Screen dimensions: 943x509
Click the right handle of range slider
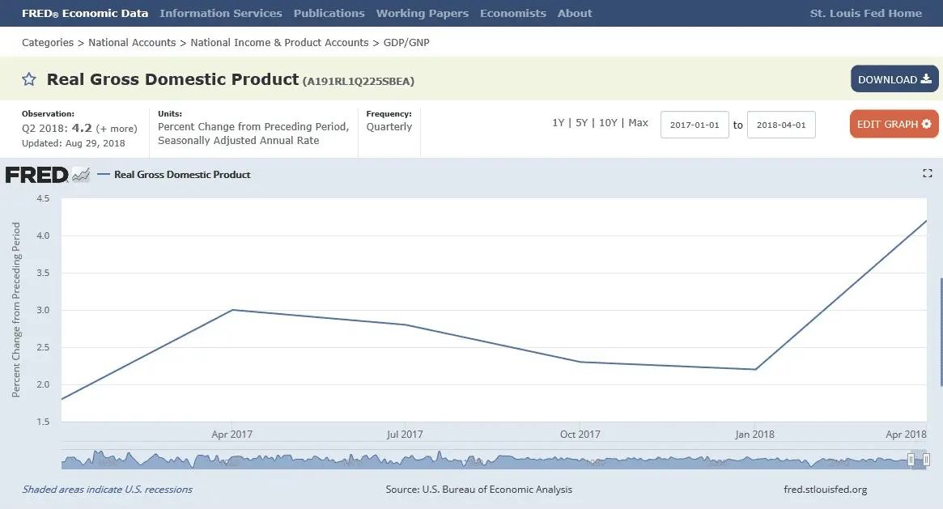point(925,460)
